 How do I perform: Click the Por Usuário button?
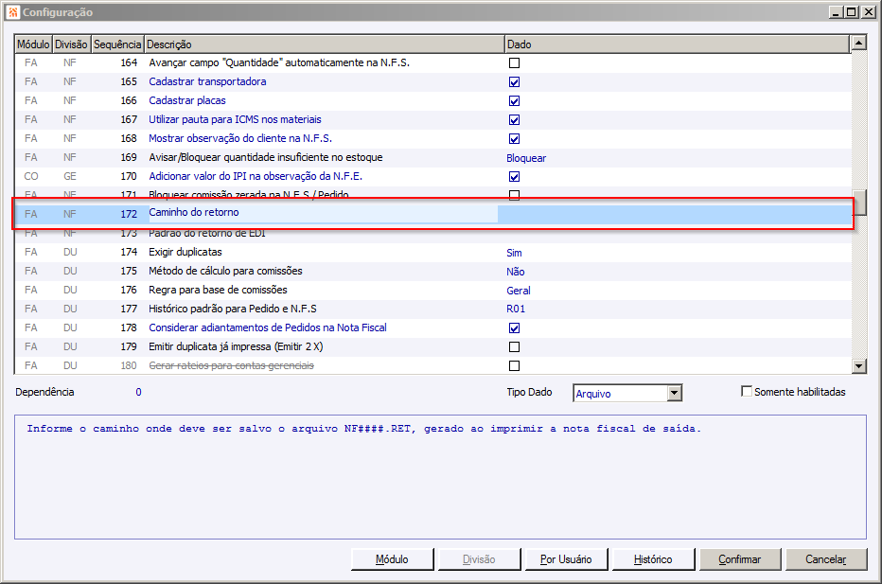[566, 559]
